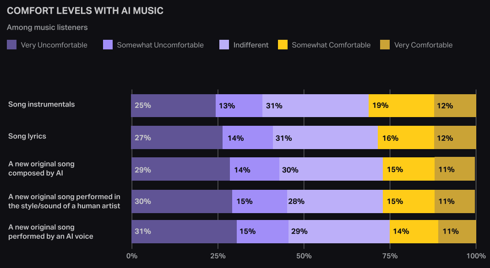The width and height of the screenshot is (490, 268).
Task: Click the Comfort Levels with AI Music title
Action: [85, 11]
